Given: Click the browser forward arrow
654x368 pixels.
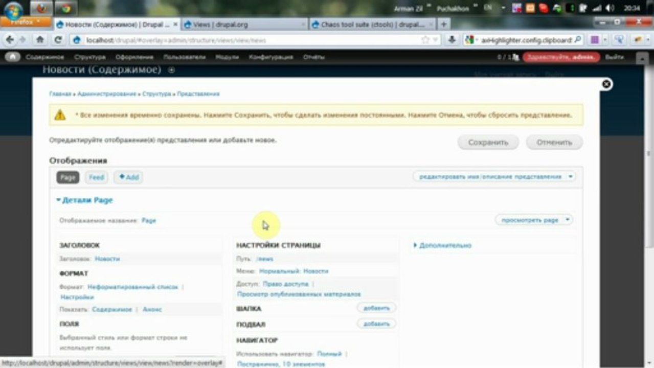Looking at the screenshot, I should 22,40.
